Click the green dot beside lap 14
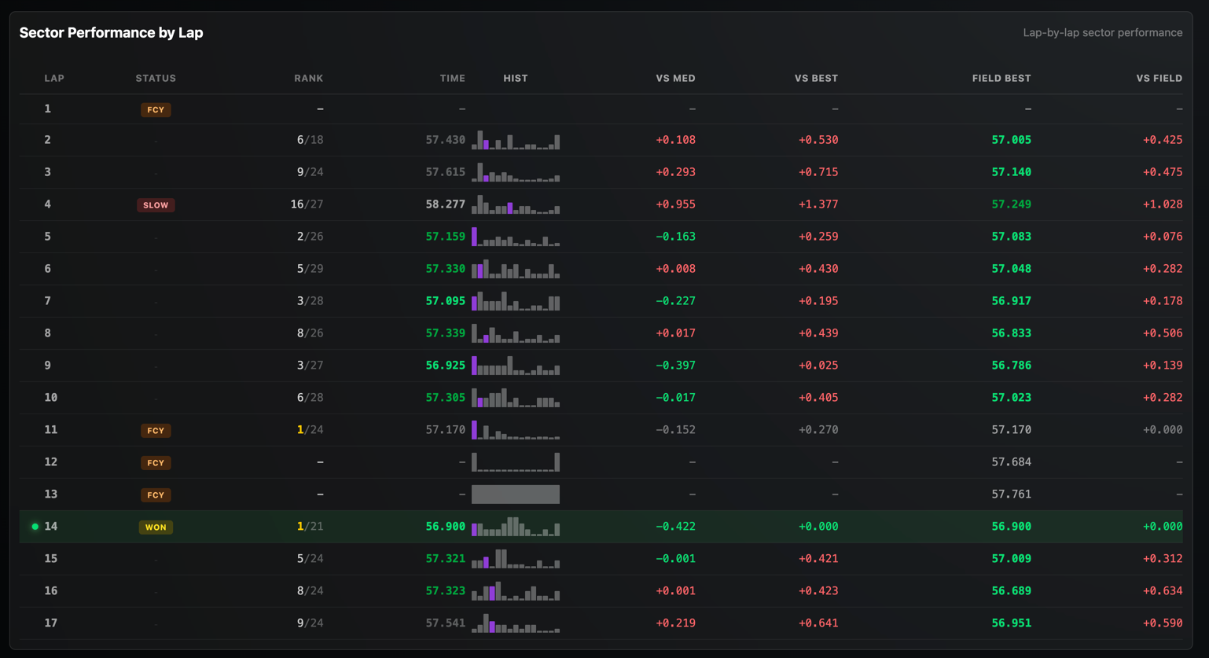Image resolution: width=1209 pixels, height=658 pixels. point(35,527)
